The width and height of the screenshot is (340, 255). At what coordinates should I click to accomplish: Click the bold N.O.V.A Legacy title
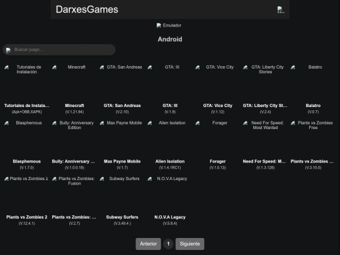click(170, 217)
